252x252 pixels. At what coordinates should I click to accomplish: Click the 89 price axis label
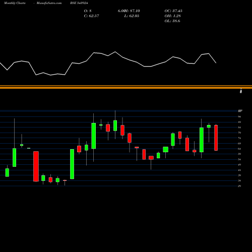pyautogui.click(x=239, y=122)
